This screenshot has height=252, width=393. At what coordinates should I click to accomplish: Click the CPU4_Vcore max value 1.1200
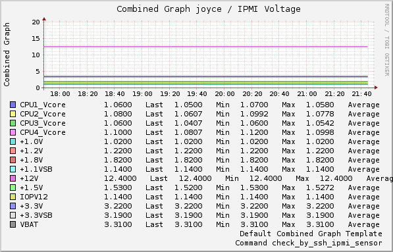click(254, 132)
